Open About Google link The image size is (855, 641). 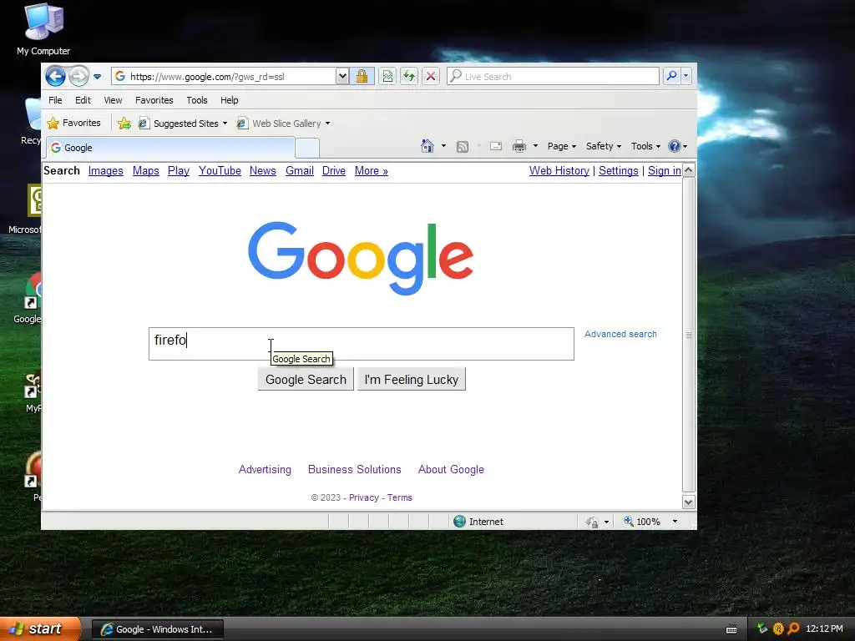click(x=451, y=469)
